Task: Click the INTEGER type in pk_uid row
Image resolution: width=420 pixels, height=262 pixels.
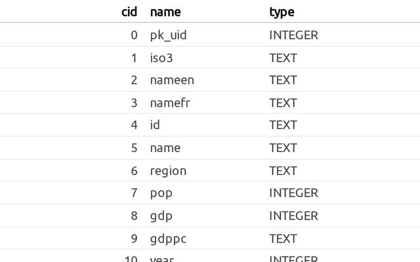Action: click(x=293, y=35)
